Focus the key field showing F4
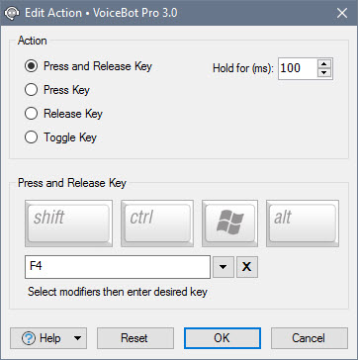 coord(118,267)
